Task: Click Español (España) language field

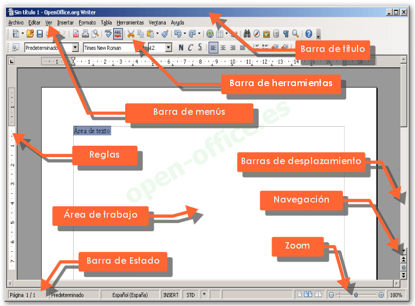Action: pos(130,295)
